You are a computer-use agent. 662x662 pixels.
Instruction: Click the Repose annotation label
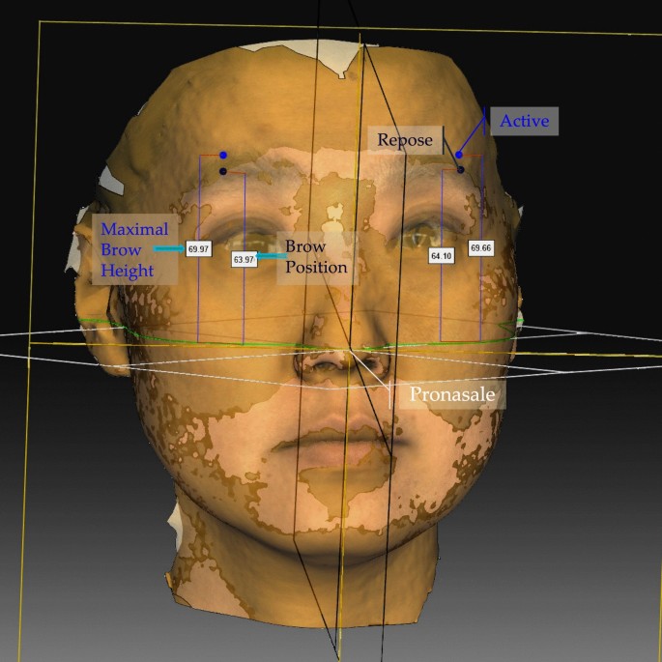click(405, 140)
